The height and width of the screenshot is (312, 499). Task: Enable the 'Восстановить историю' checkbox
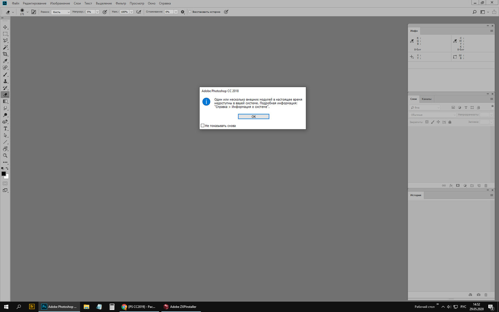tap(190, 12)
